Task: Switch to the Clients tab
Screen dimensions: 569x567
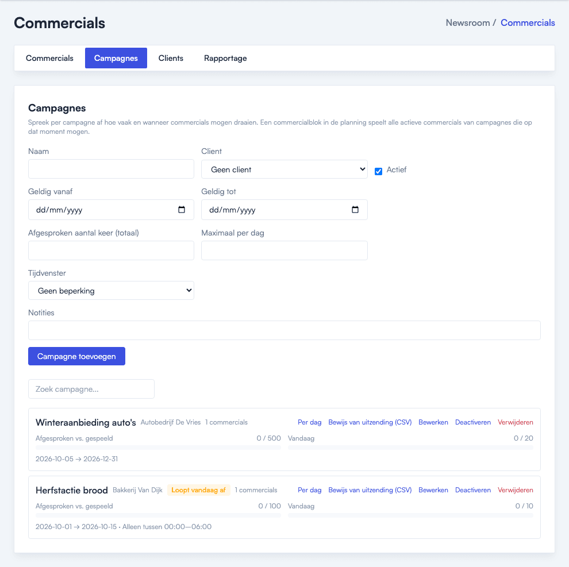Action: click(x=171, y=58)
